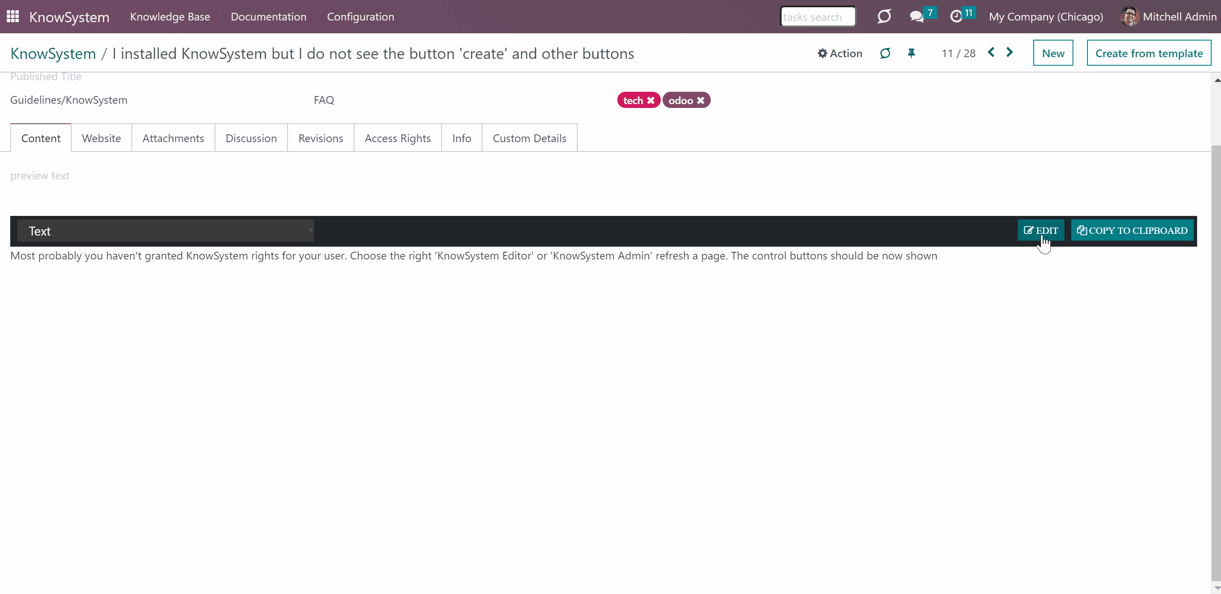Image resolution: width=1221 pixels, height=594 pixels.
Task: Switch to the Access Rights tab
Action: pos(398,138)
